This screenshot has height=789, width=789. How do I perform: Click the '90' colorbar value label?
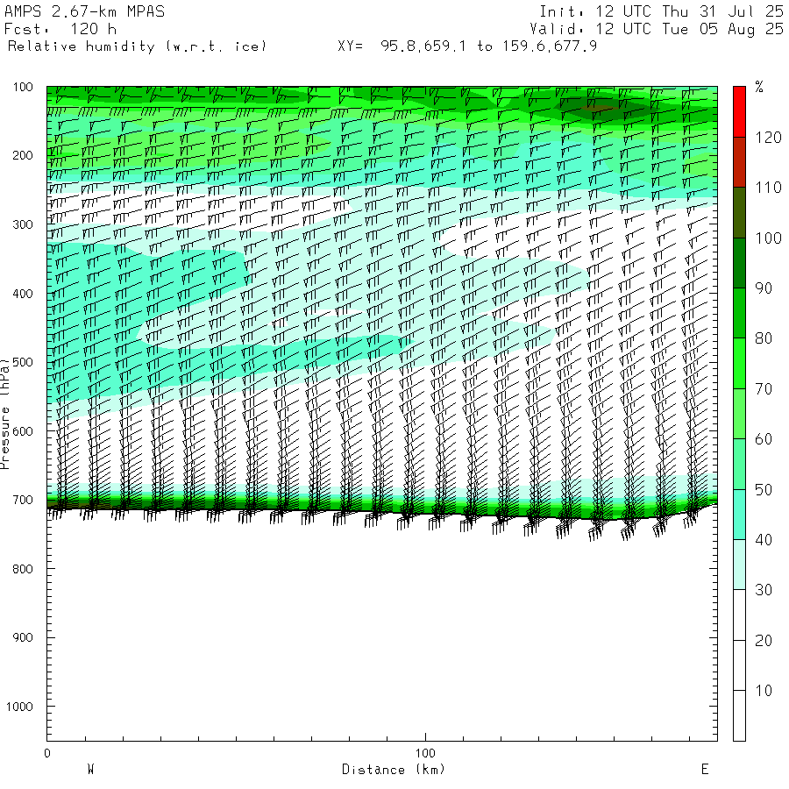click(x=764, y=288)
